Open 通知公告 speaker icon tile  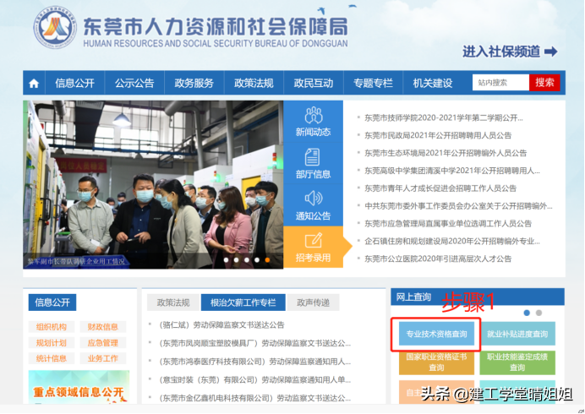(x=313, y=205)
